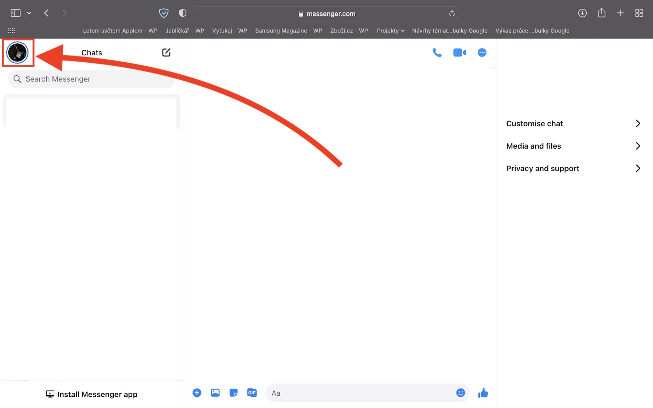Toggle Safari sidebar panel

[15, 13]
